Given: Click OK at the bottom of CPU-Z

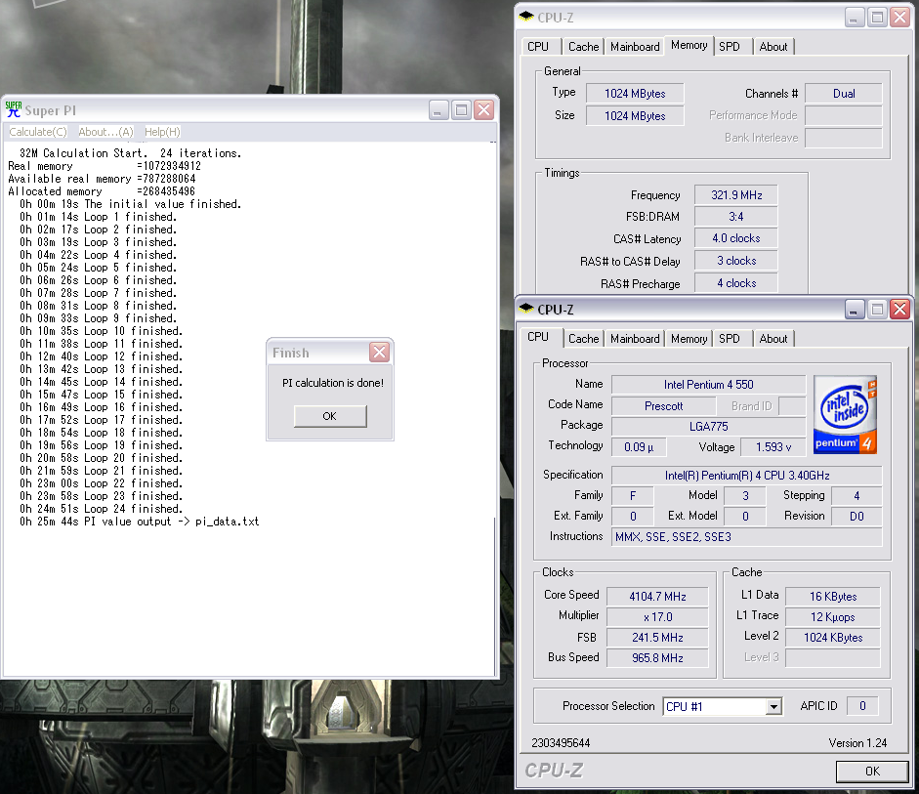Looking at the screenshot, I should [872, 772].
